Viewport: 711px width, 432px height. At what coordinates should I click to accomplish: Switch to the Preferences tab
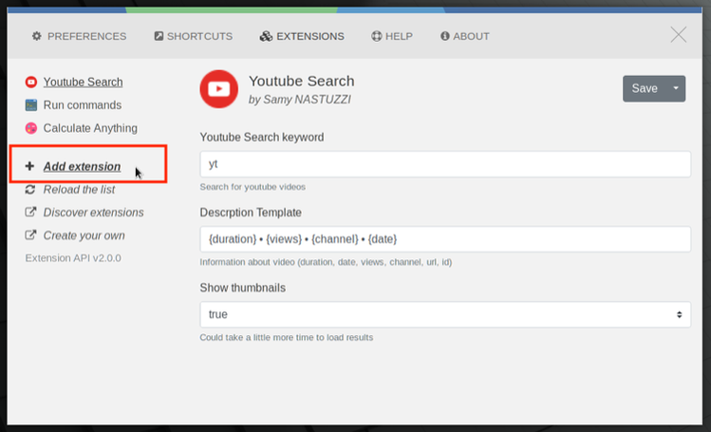(x=79, y=36)
